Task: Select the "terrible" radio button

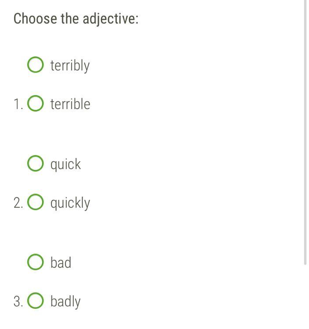Action: (35, 103)
